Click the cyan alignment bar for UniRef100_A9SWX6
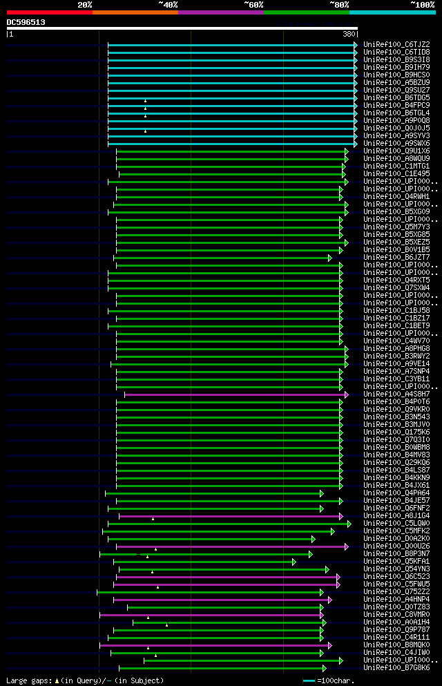The width and height of the screenshot is (442, 686). tap(233, 144)
